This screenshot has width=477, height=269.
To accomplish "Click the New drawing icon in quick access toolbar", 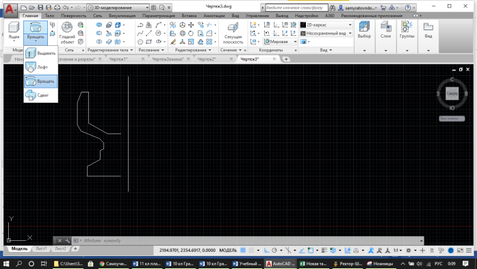I will point(24,8).
